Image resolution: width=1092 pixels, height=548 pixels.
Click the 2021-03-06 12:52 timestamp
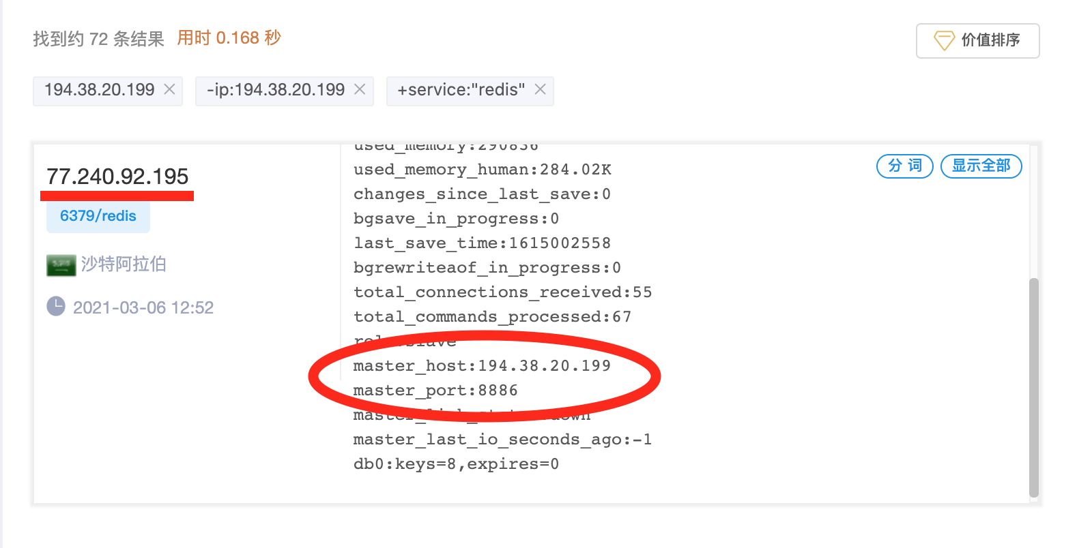coord(143,308)
